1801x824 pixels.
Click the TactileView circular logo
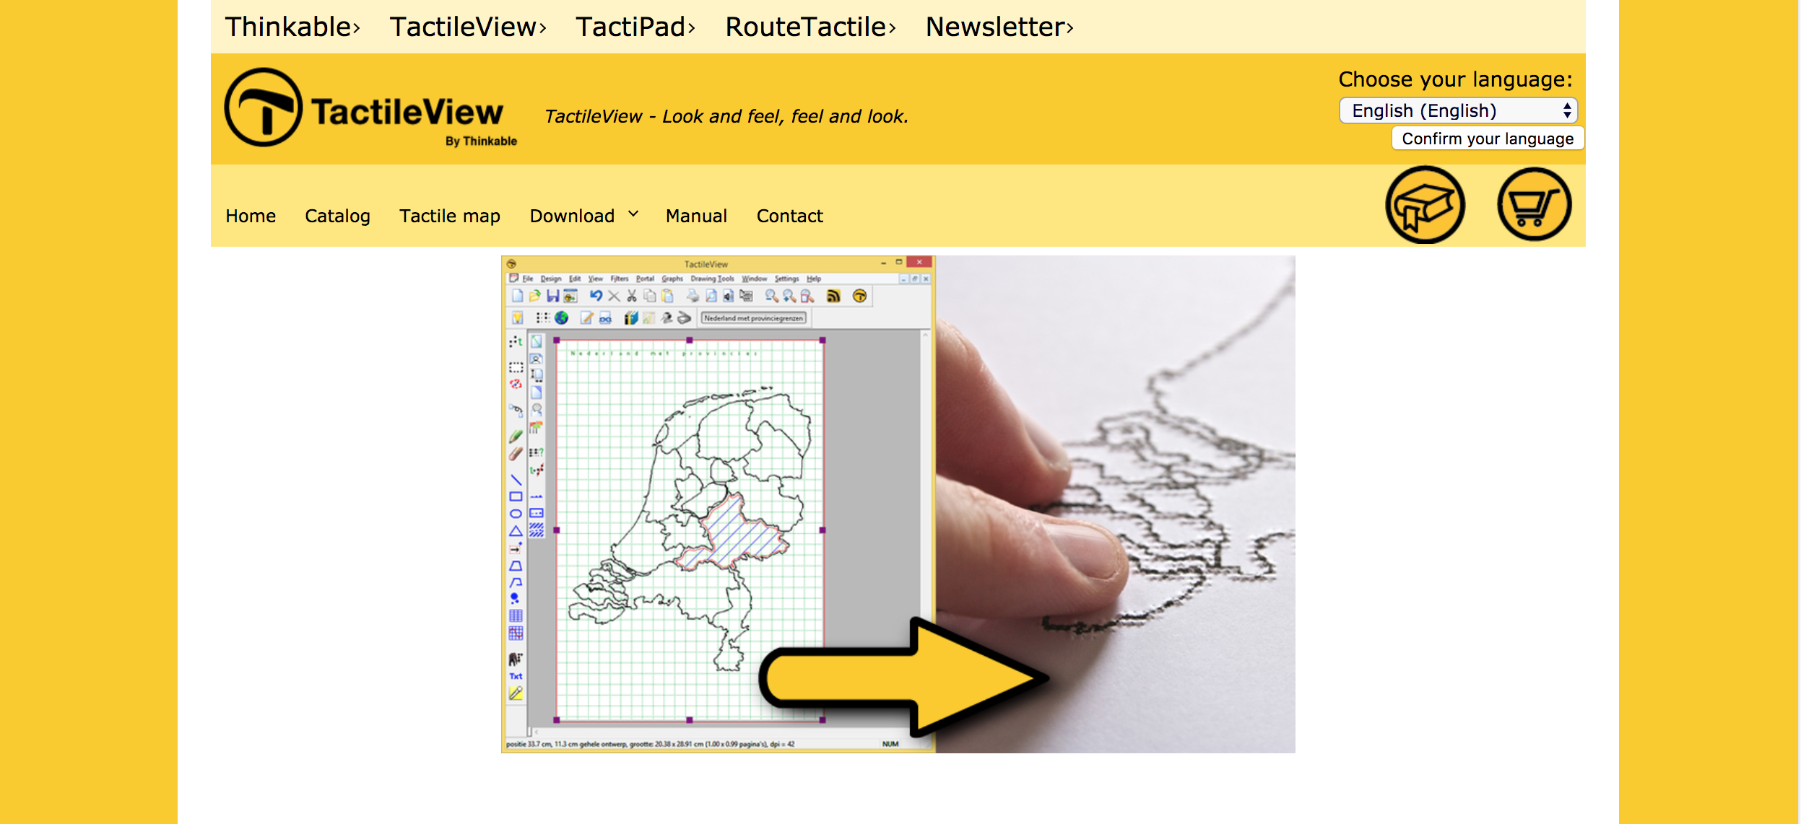pos(264,108)
